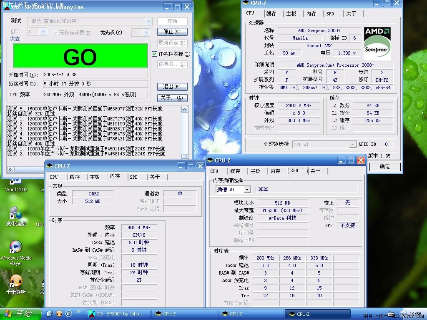Click the 持续时间 duration field
This screenshot has width=427, height=320.
point(95,84)
